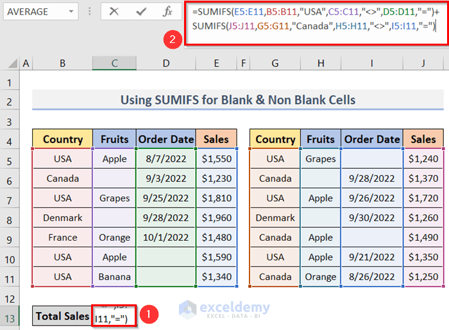Click the cell with sales $1,720
The height and width of the screenshot is (330, 449).
(423, 198)
